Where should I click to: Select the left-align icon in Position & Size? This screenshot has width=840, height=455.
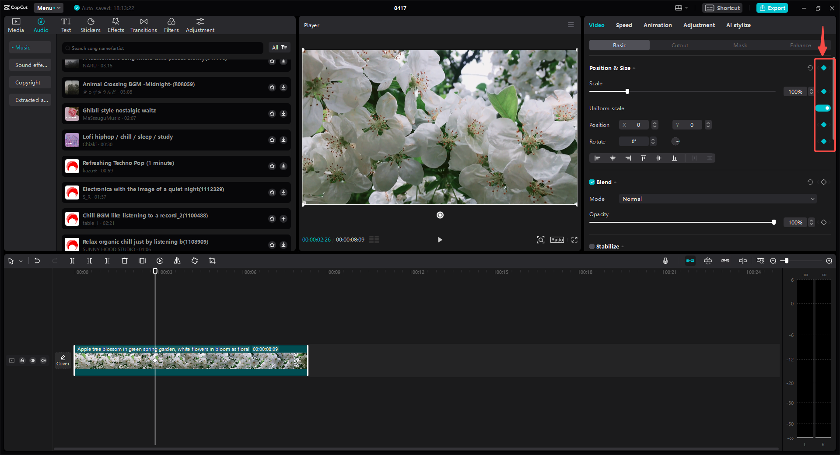(597, 158)
